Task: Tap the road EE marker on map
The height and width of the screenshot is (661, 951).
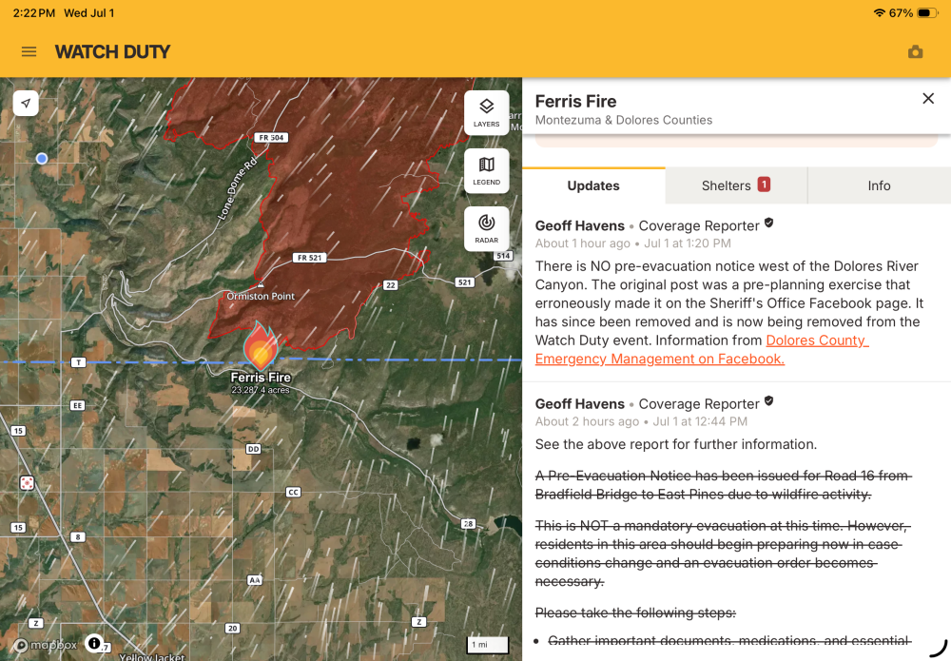Action: (77, 405)
